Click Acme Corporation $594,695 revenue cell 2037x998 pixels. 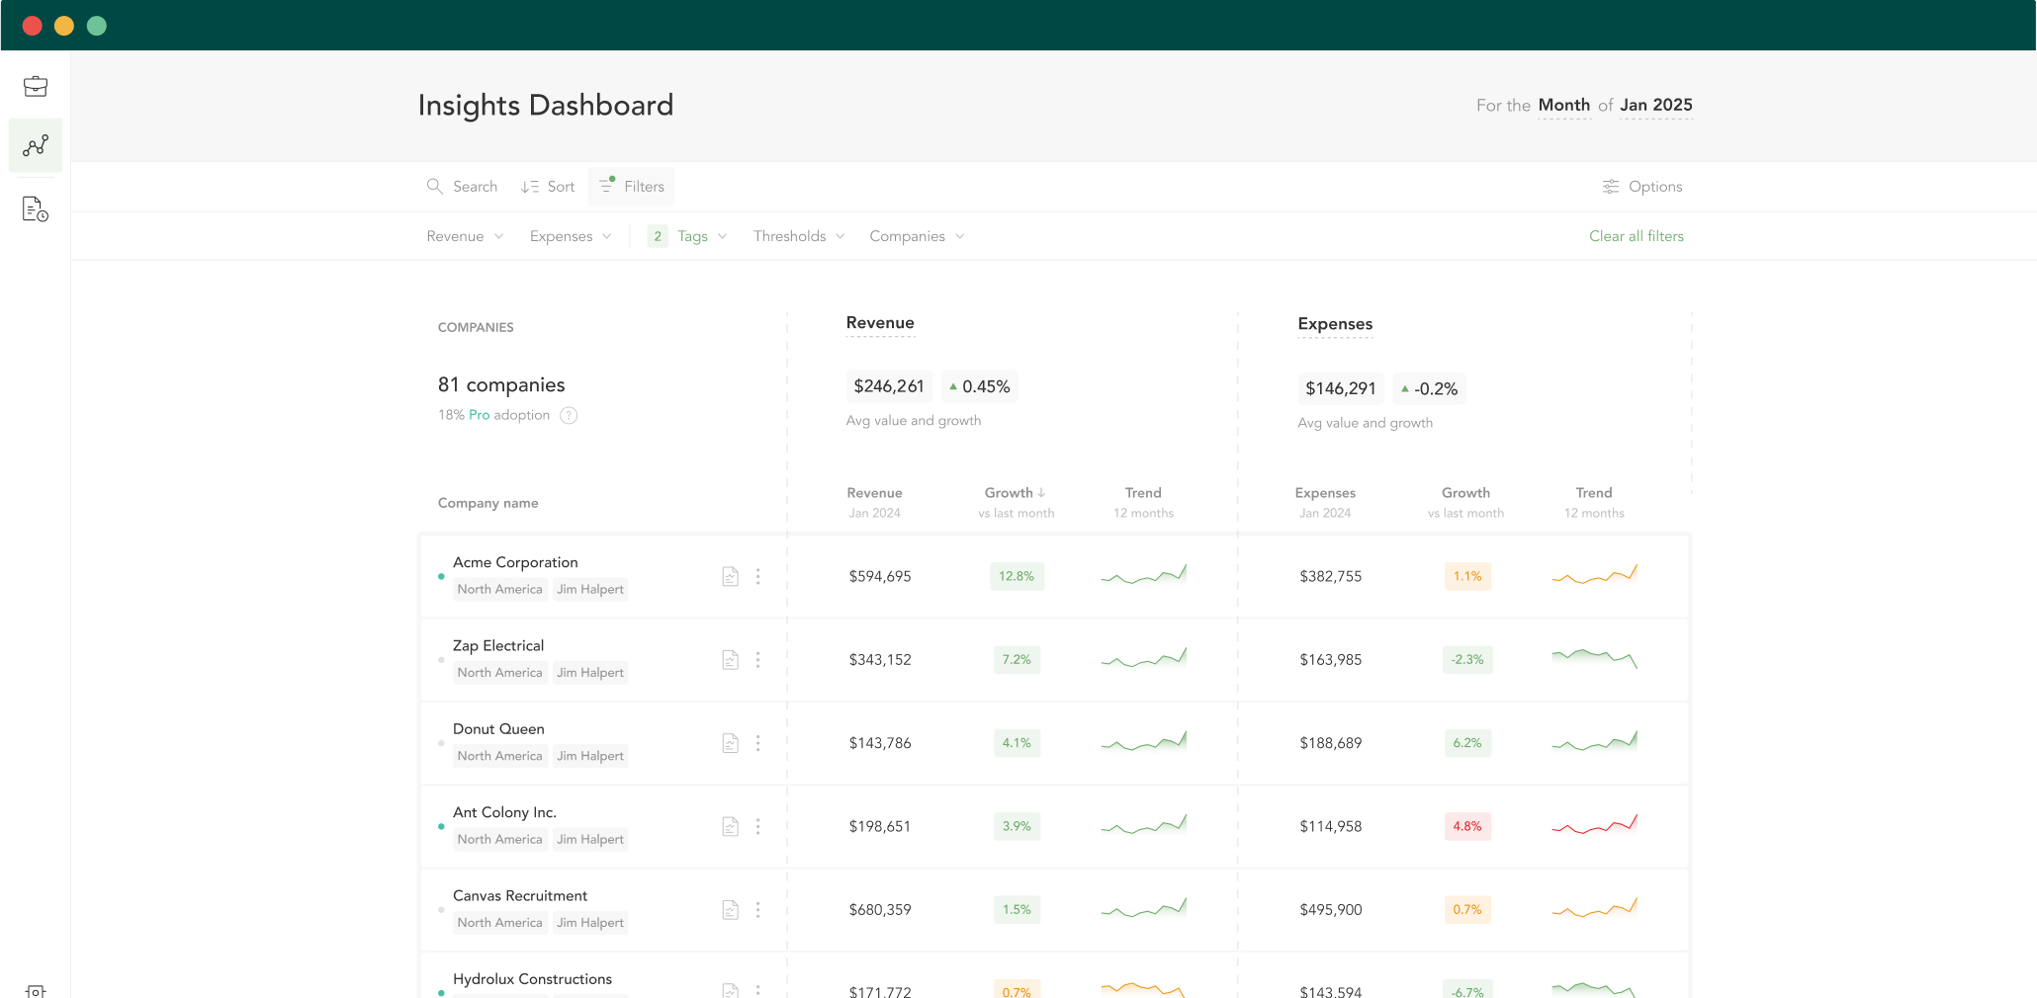click(880, 576)
